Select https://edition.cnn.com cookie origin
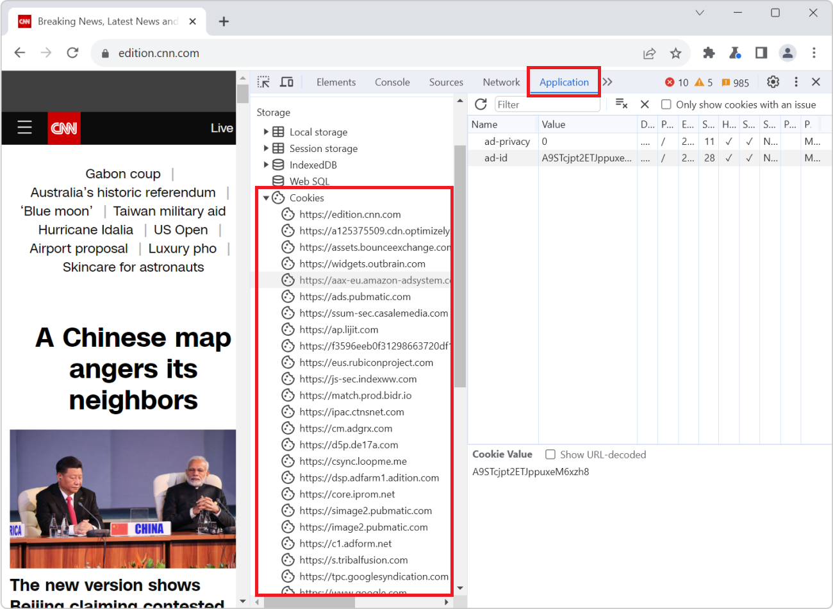This screenshot has width=833, height=609. [350, 214]
